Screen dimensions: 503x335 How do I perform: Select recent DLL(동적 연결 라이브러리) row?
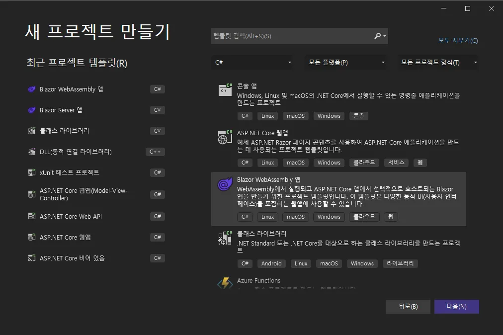(x=96, y=152)
